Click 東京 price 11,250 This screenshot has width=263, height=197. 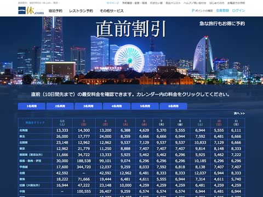105,149
